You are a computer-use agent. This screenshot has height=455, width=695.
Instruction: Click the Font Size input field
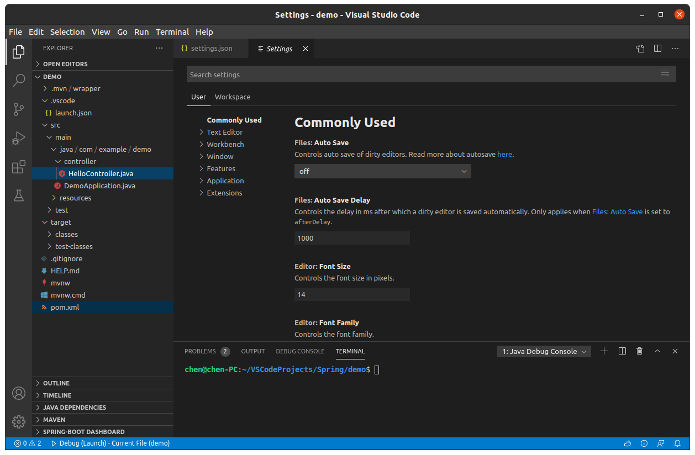tap(352, 294)
